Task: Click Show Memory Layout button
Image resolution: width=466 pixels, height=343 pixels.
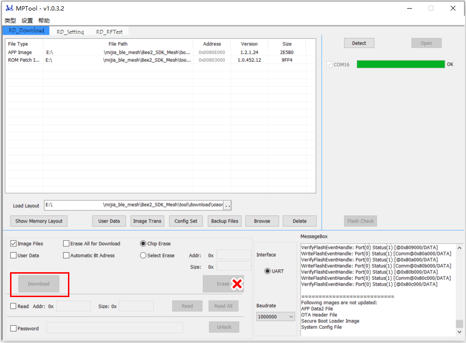Action: point(39,221)
